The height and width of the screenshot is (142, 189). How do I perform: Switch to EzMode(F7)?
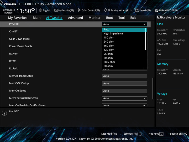[x=133, y=134]
